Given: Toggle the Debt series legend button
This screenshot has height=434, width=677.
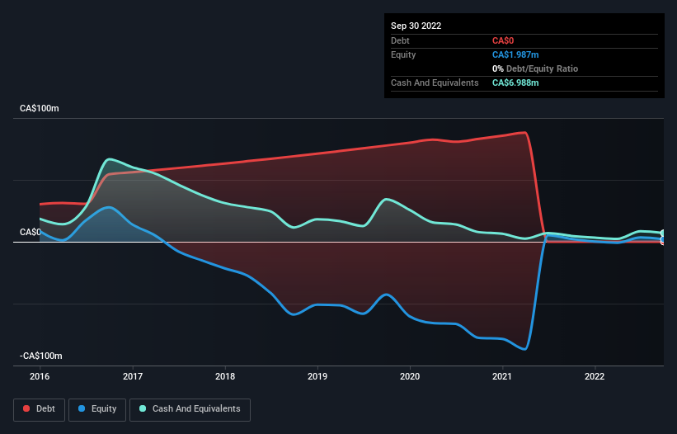Looking at the screenshot, I should click(x=39, y=409).
